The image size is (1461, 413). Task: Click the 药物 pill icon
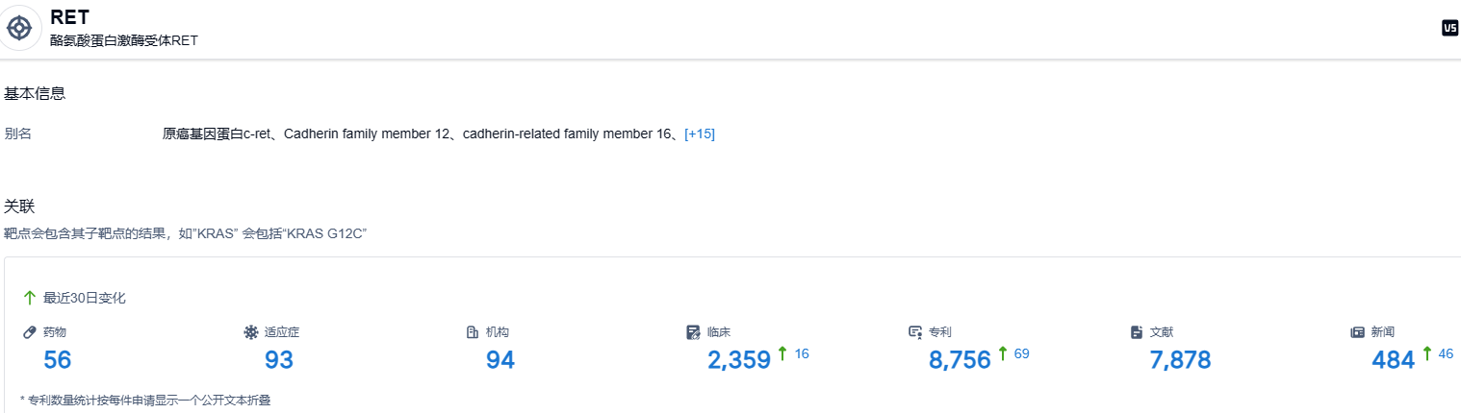click(30, 332)
